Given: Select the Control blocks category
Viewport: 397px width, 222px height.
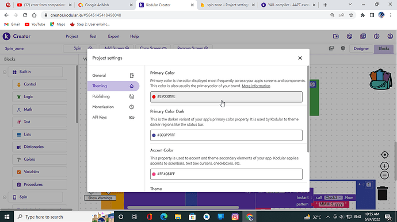Looking at the screenshot, I should coord(40,84).
